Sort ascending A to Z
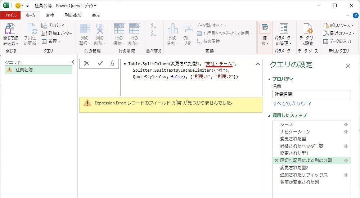This screenshot has width=360, height=198. pos(154,25)
